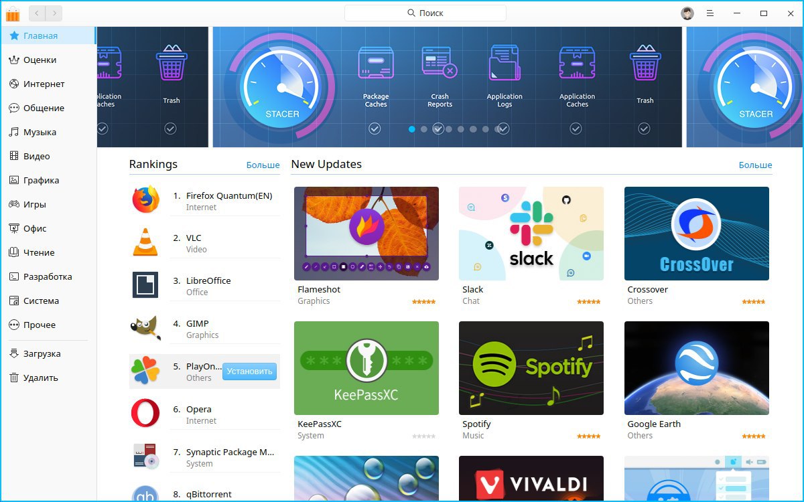Toggle checkmark under Package Caches
This screenshot has width=804, height=502.
tap(375, 128)
